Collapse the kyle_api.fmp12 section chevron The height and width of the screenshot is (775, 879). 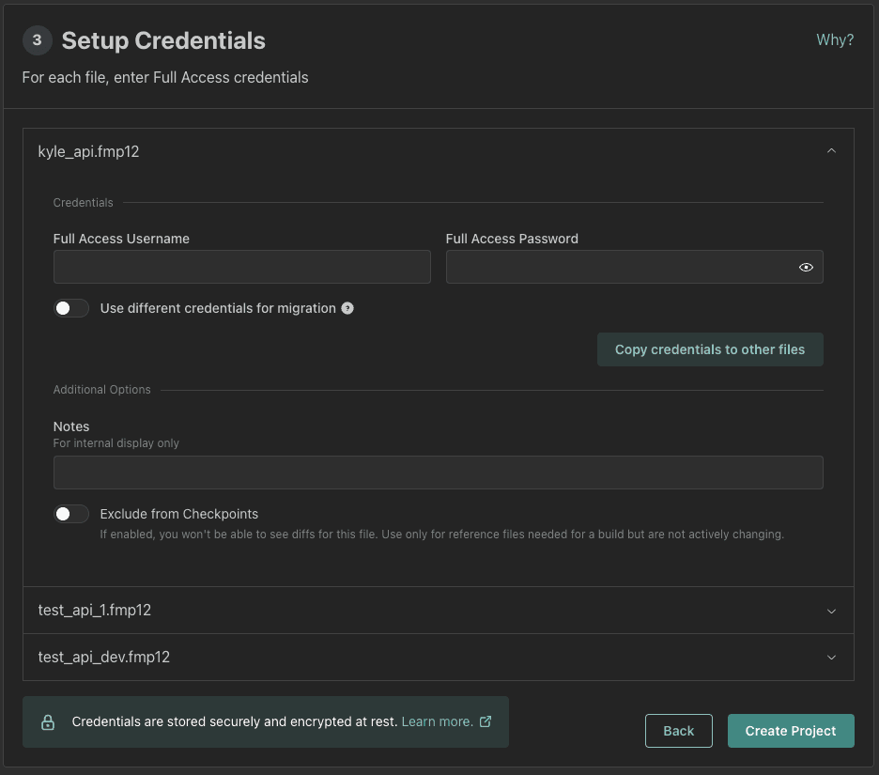pos(831,151)
